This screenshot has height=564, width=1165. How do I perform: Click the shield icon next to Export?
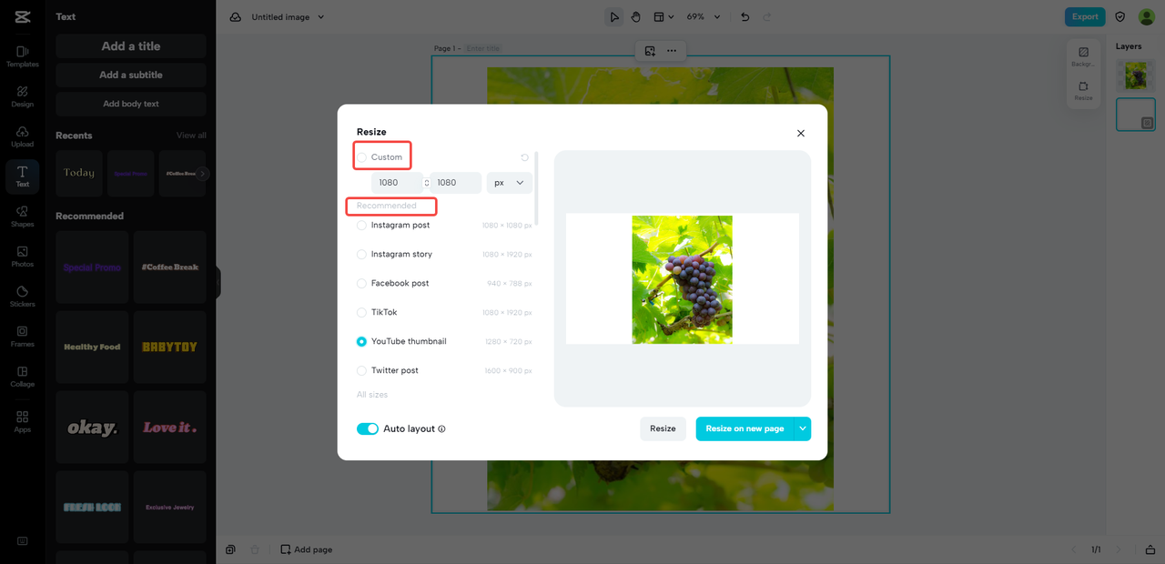click(x=1120, y=16)
